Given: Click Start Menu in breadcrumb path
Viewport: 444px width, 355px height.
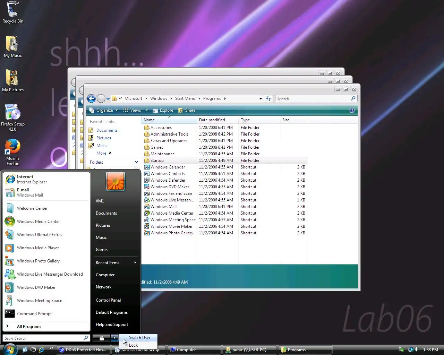Looking at the screenshot, I should coord(185,98).
